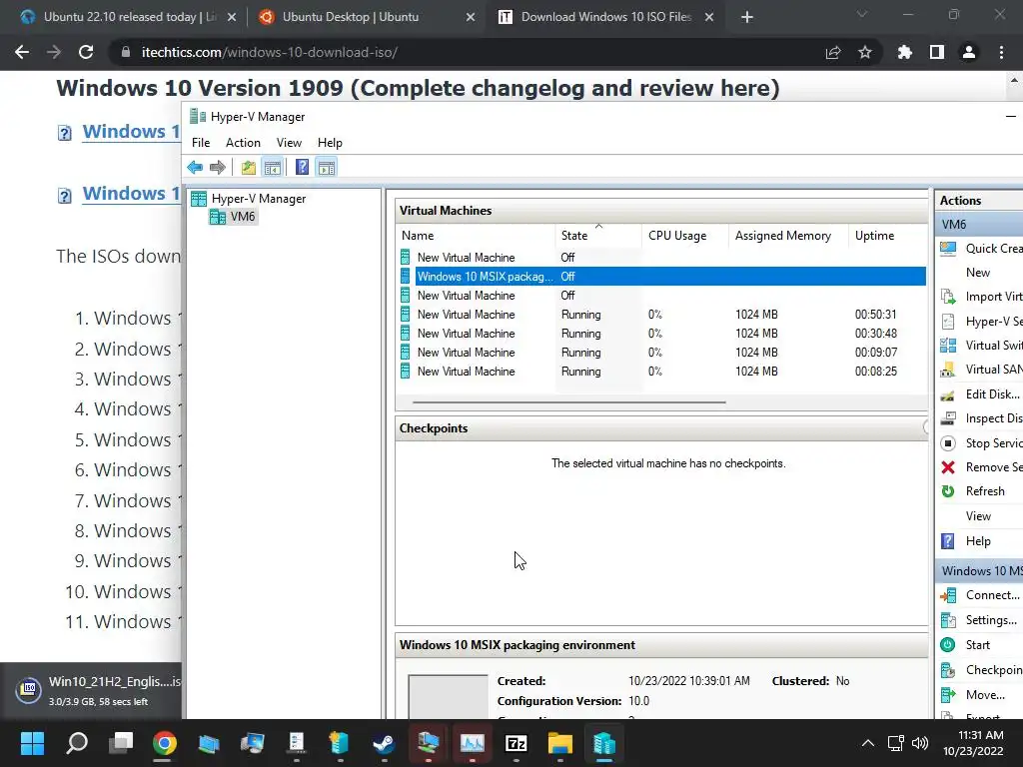Show hidden system tray icons chevron
Viewport: 1023px width, 767px height.
(x=868, y=743)
